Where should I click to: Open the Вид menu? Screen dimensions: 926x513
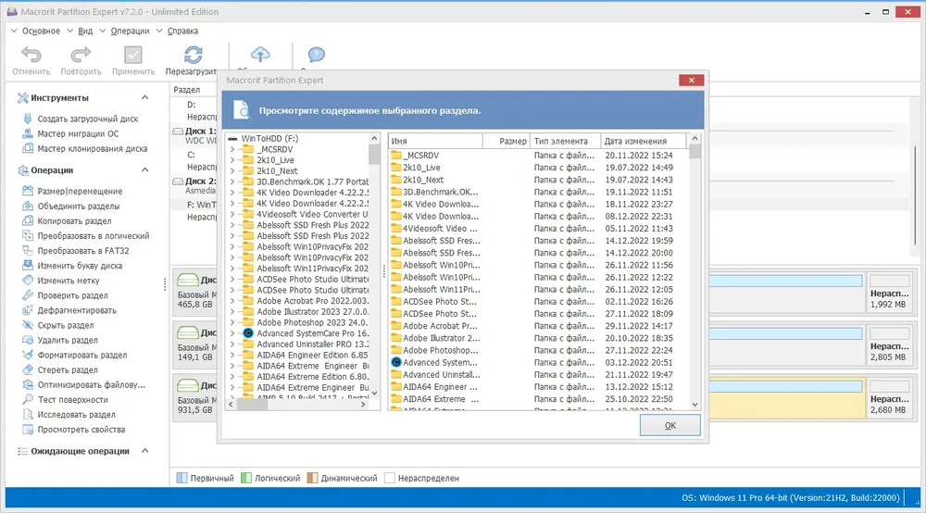coord(85,31)
